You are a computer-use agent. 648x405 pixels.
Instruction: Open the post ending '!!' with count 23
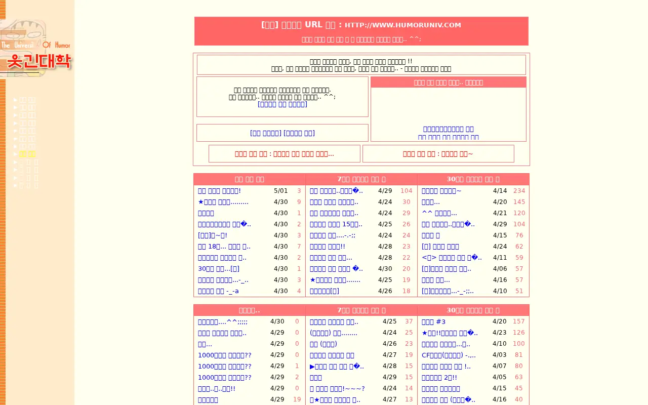[328, 247]
